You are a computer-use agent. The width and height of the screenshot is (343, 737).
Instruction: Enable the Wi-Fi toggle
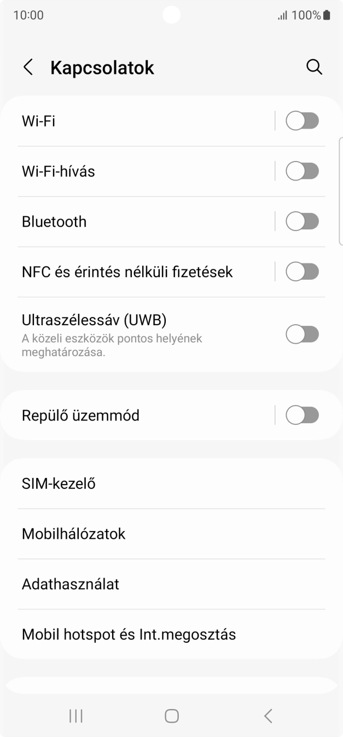tap(303, 120)
